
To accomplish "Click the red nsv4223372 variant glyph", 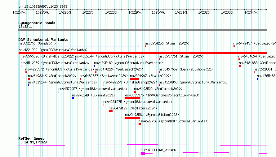I will coord(26,72).
